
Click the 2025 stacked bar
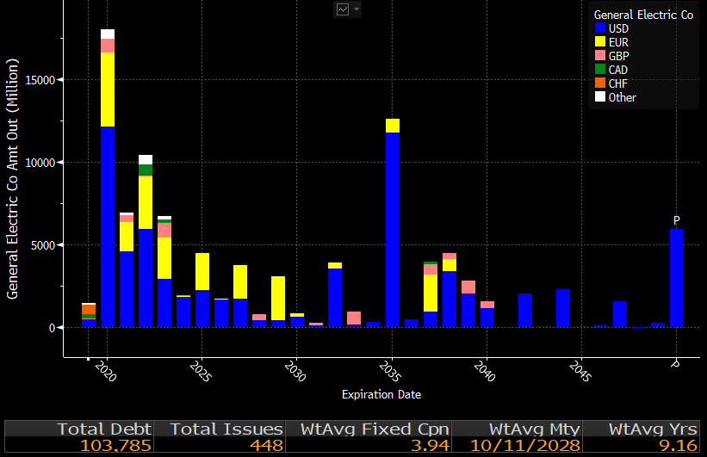202,290
